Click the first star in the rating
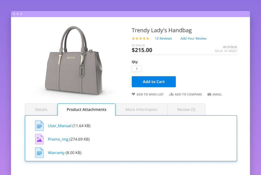This screenshot has width=261, height=175. 133,38
